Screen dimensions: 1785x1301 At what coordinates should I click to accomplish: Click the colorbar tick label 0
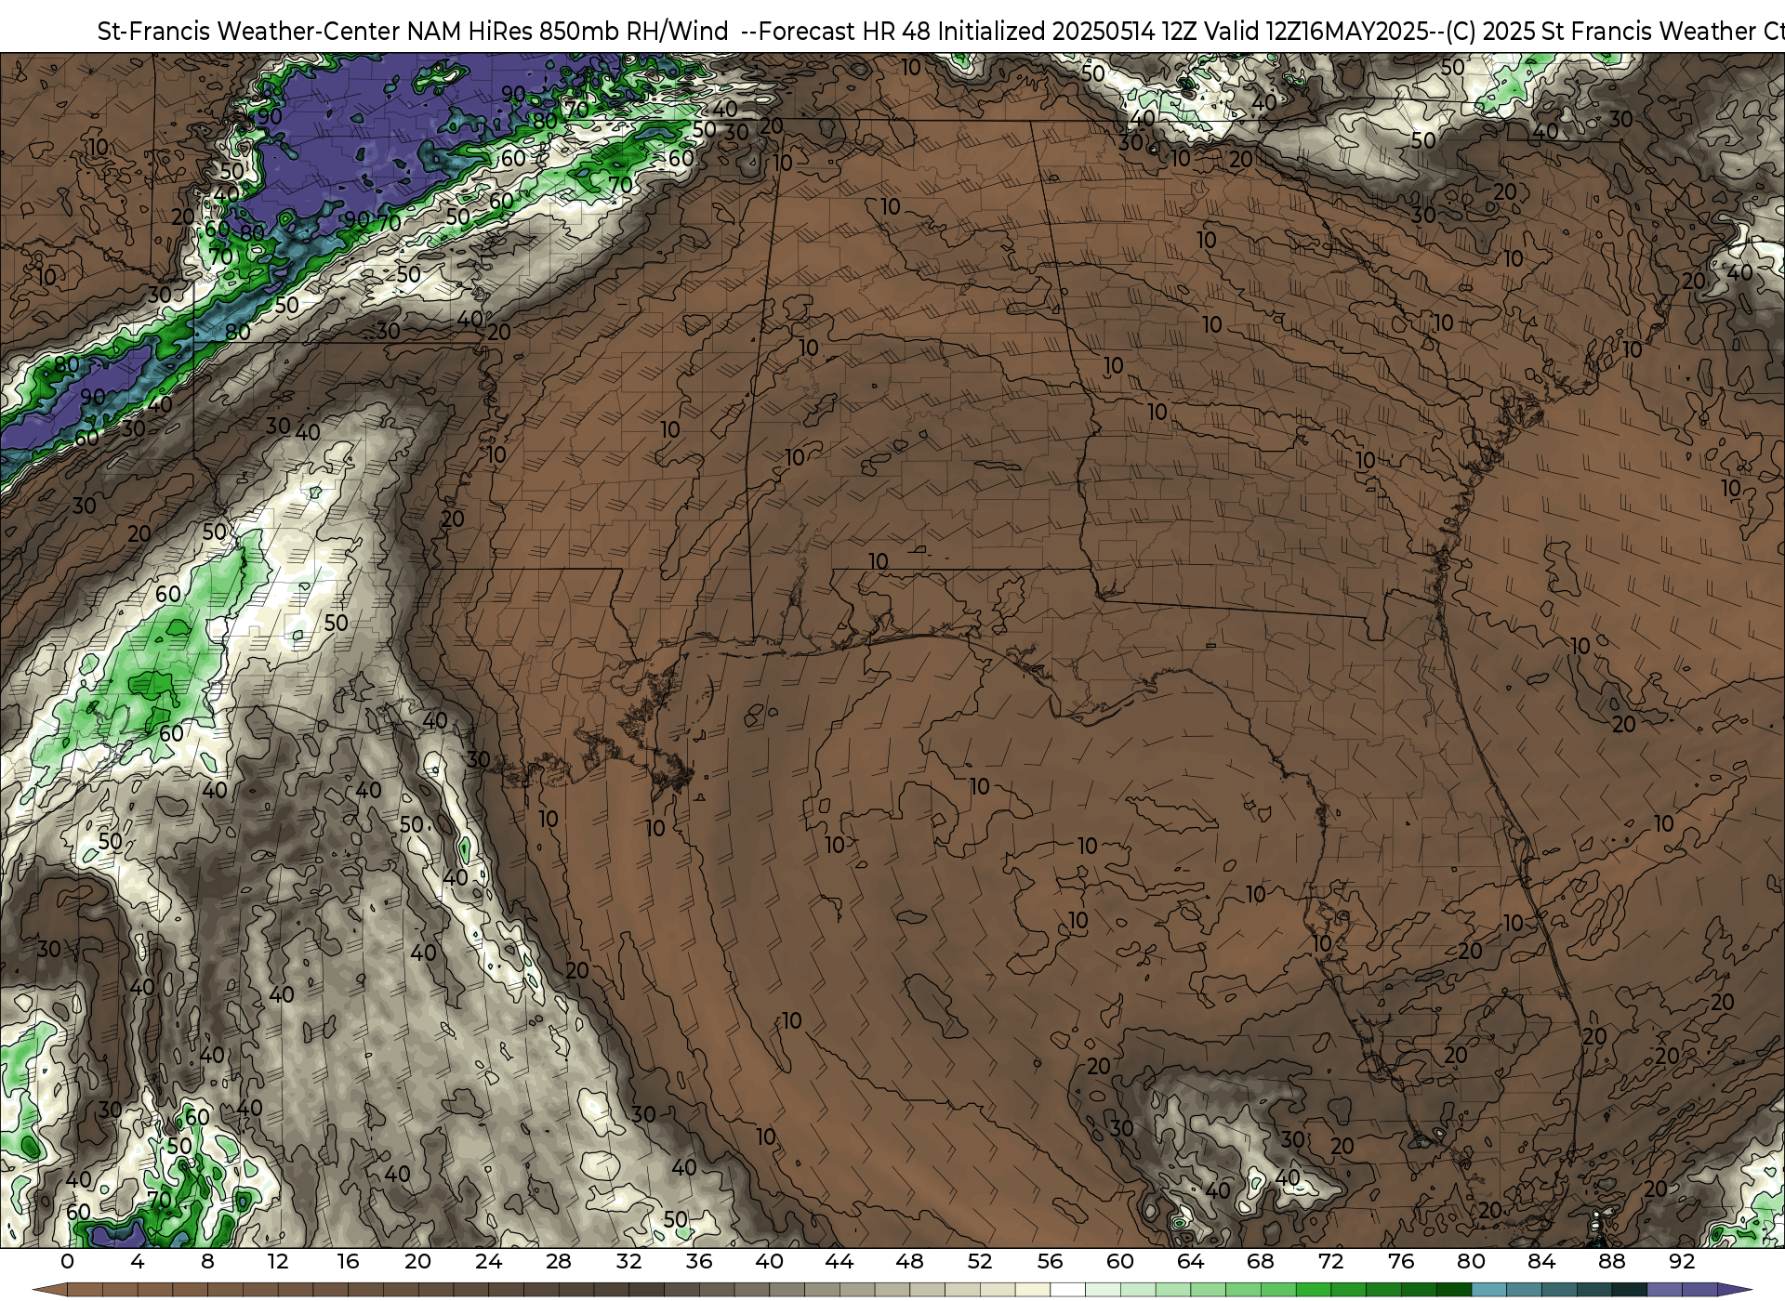67,1261
